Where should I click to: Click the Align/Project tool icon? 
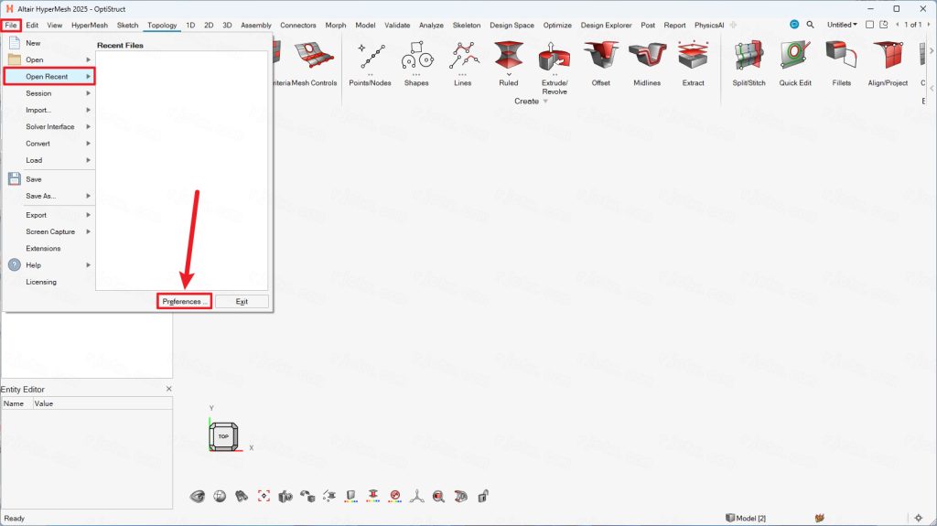(x=888, y=58)
